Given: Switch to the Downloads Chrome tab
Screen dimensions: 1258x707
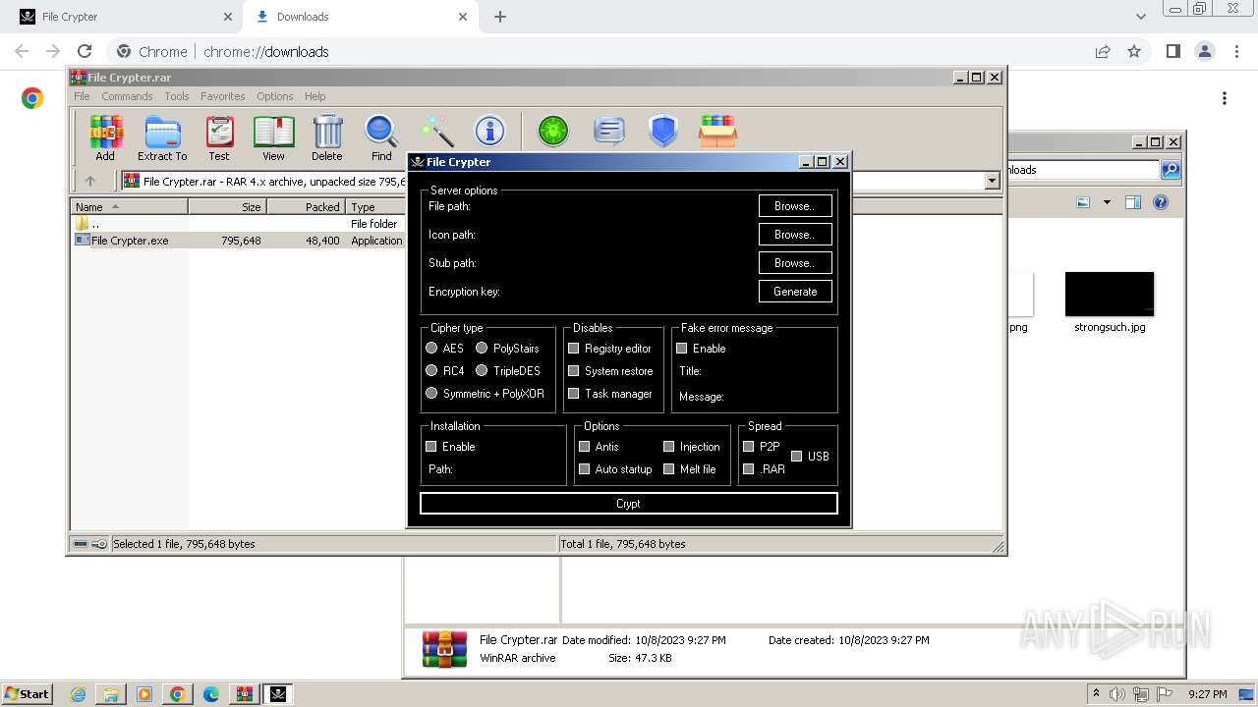Looking at the screenshot, I should [360, 17].
